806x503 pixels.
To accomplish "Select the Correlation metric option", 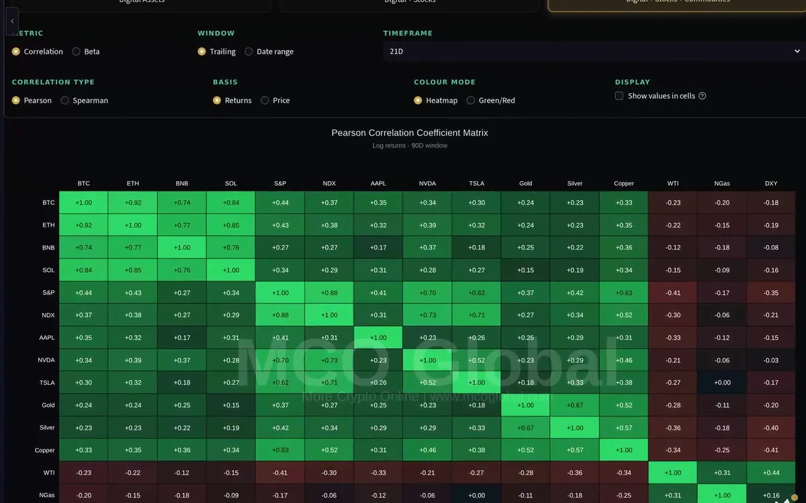I will click(38, 52).
